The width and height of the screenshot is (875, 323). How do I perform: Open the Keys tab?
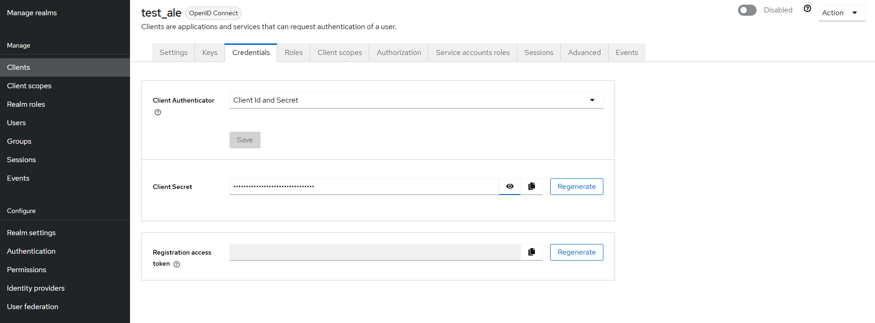click(x=210, y=53)
